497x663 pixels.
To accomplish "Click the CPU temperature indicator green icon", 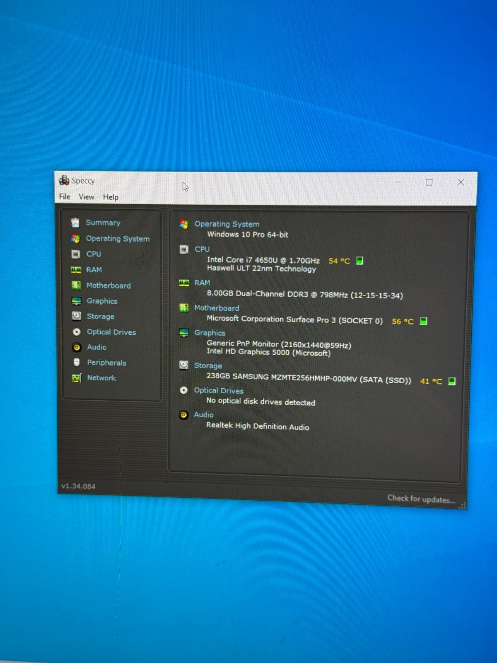I will [360, 261].
